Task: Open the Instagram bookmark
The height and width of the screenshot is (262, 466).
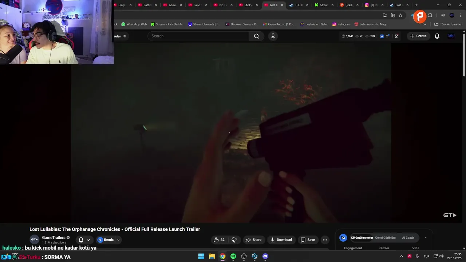Action: [x=341, y=24]
